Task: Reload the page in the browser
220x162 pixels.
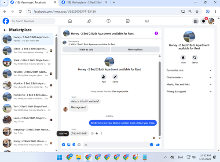Action: tap(20, 11)
